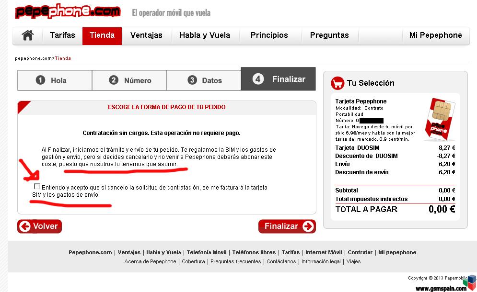
Task: Select step 4 Finalizar tab
Action: (279, 79)
